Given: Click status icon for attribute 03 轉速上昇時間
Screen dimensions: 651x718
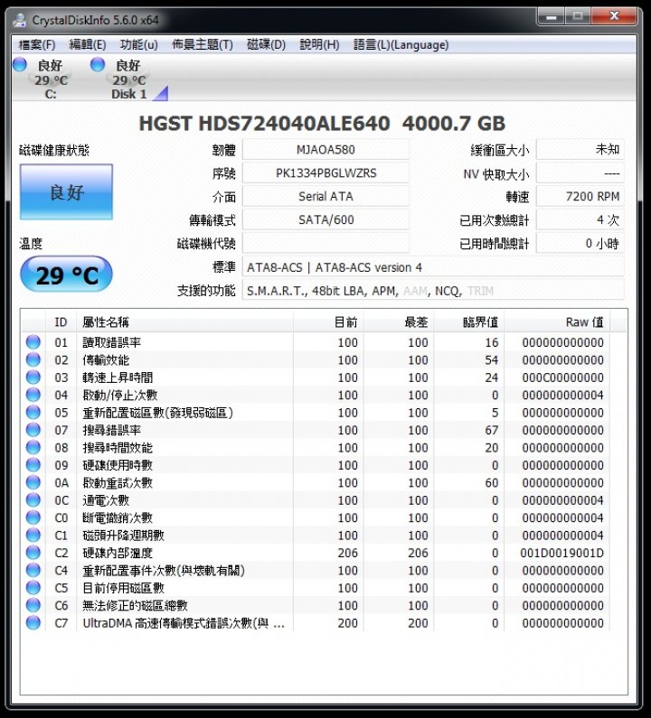Looking at the screenshot, I should [x=33, y=377].
